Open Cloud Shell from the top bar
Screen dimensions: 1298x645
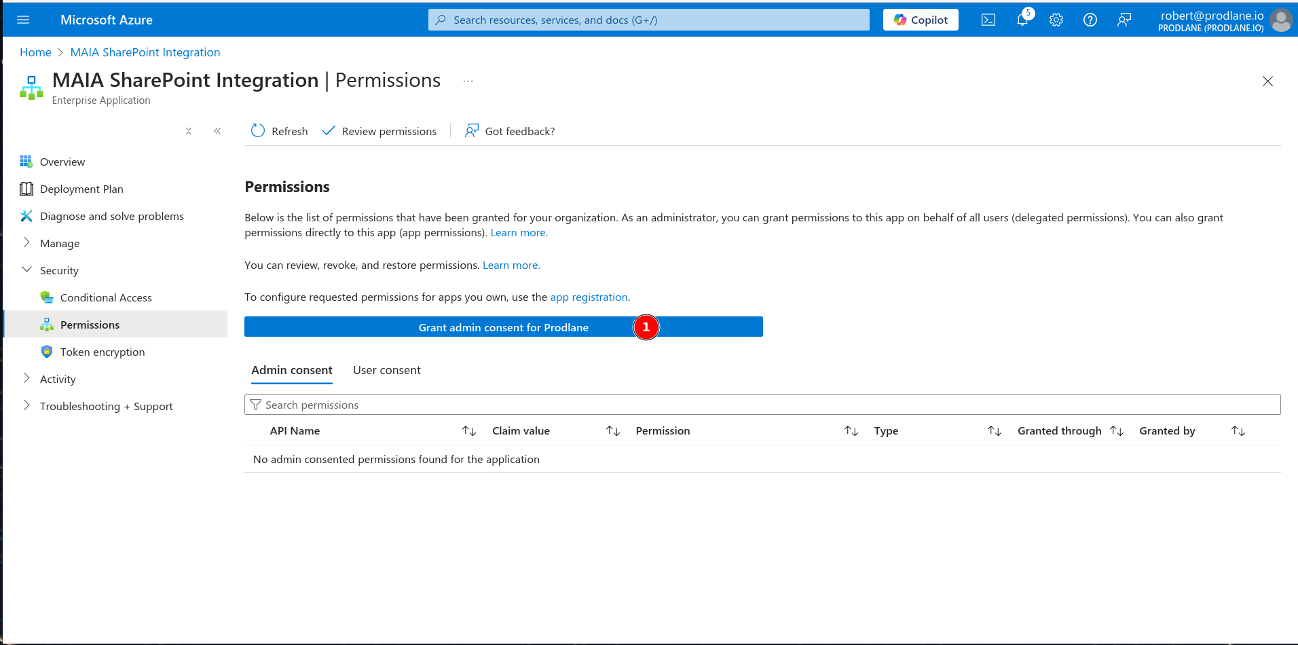[988, 20]
